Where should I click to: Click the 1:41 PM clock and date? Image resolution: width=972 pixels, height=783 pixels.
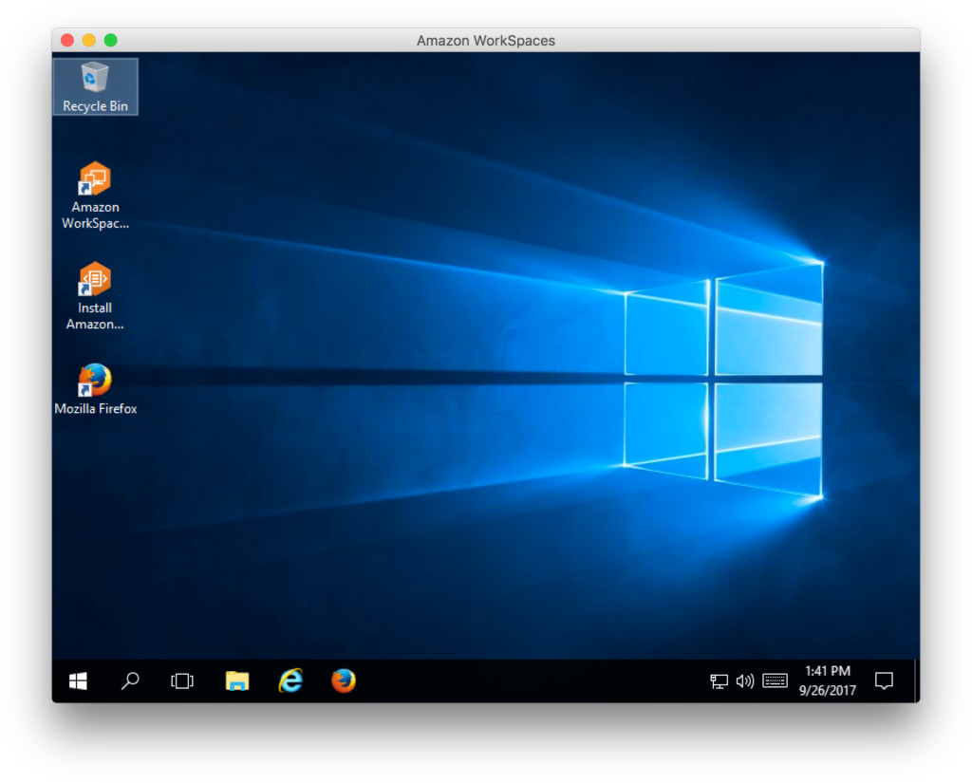(828, 680)
